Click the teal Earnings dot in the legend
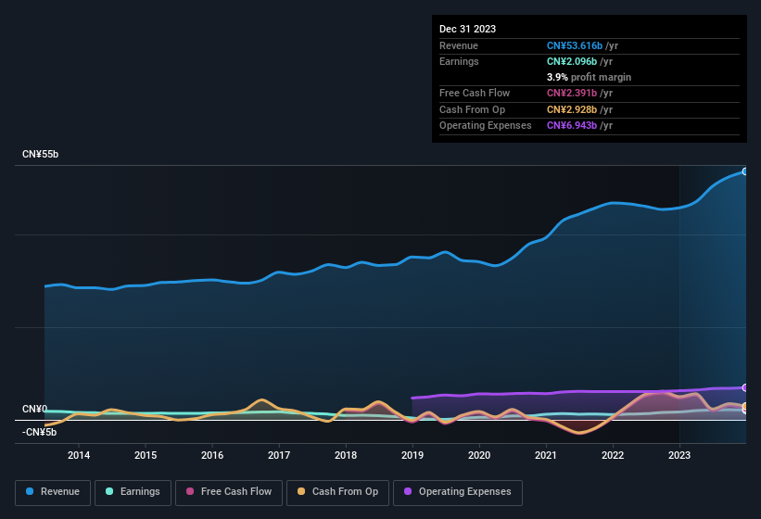This screenshot has height=519, width=761. 110,492
